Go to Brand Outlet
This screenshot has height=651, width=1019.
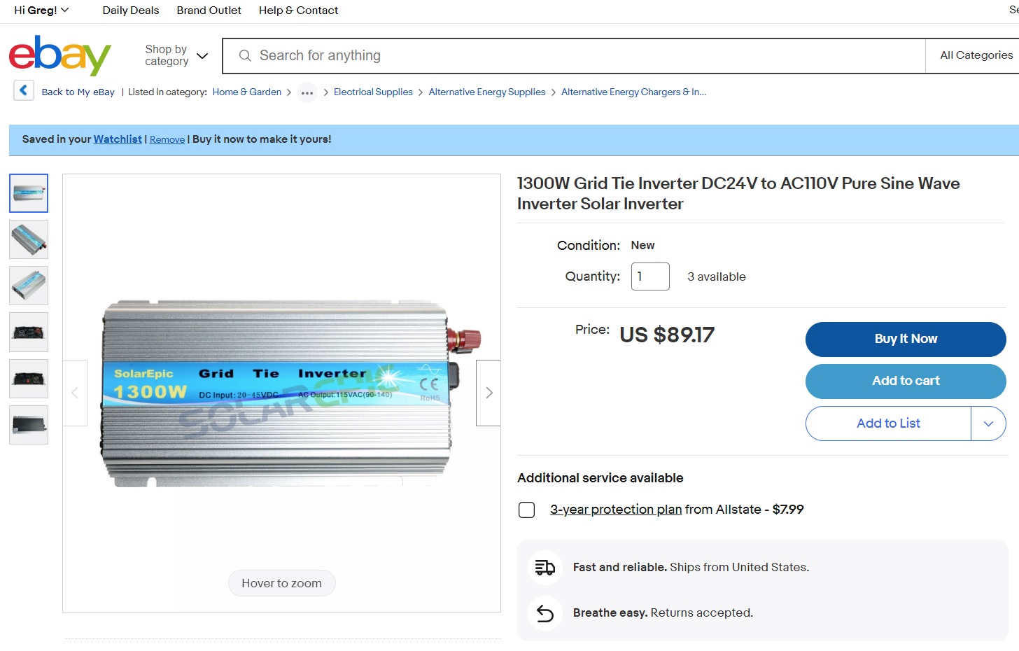tap(209, 10)
